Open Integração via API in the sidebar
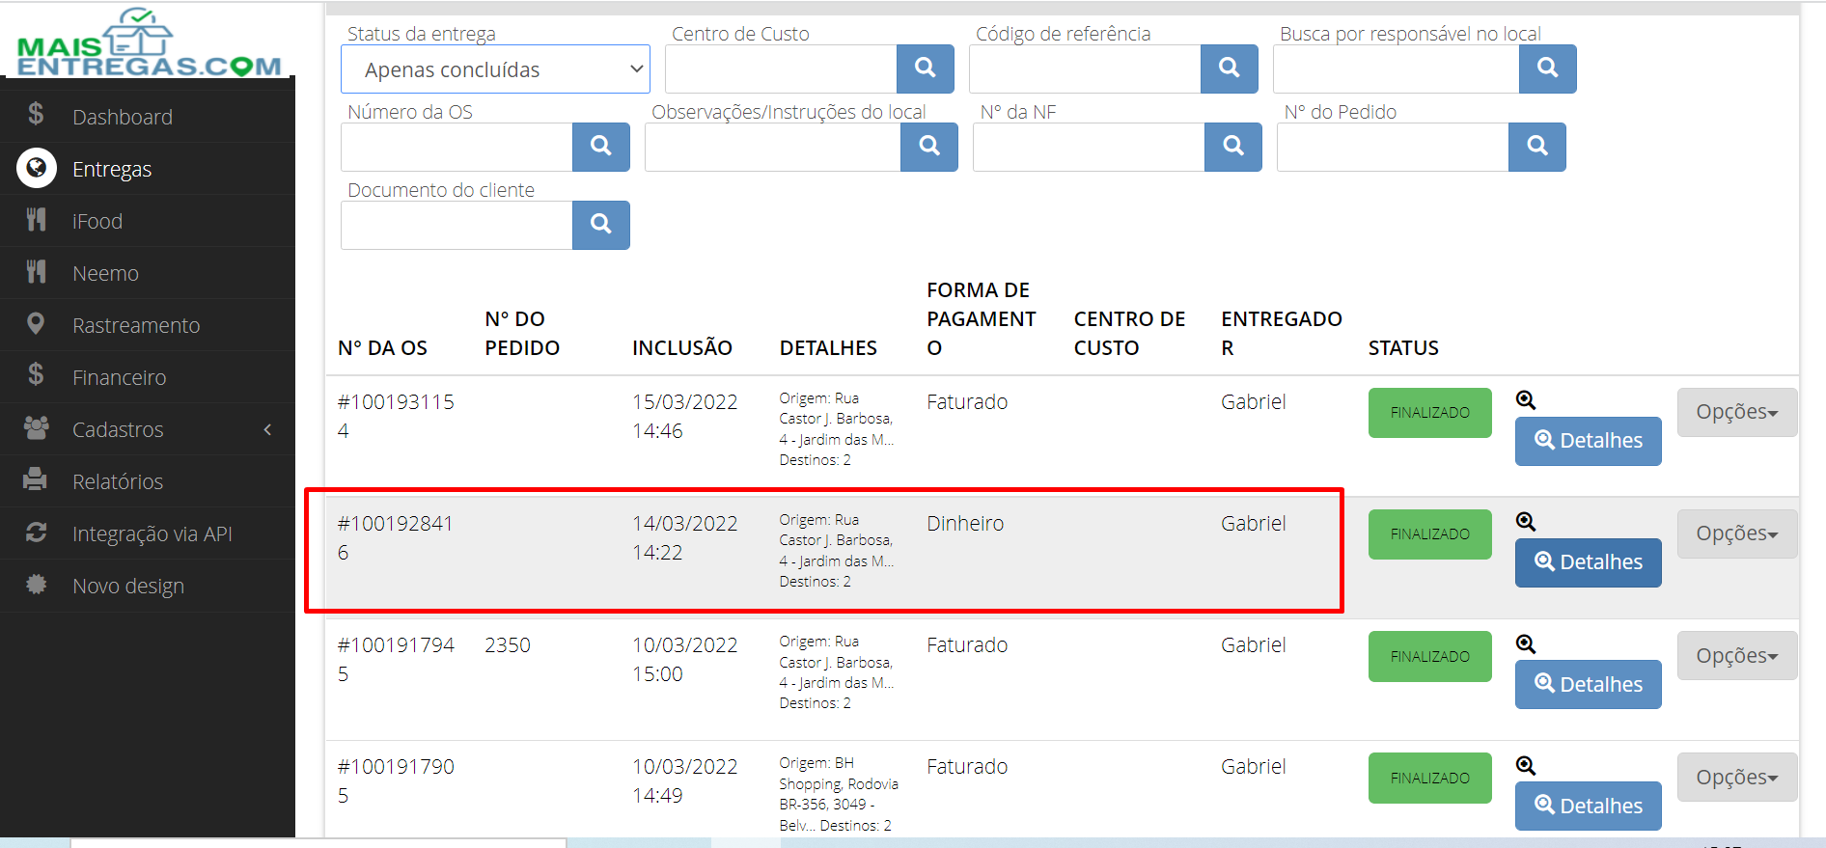 tap(148, 533)
